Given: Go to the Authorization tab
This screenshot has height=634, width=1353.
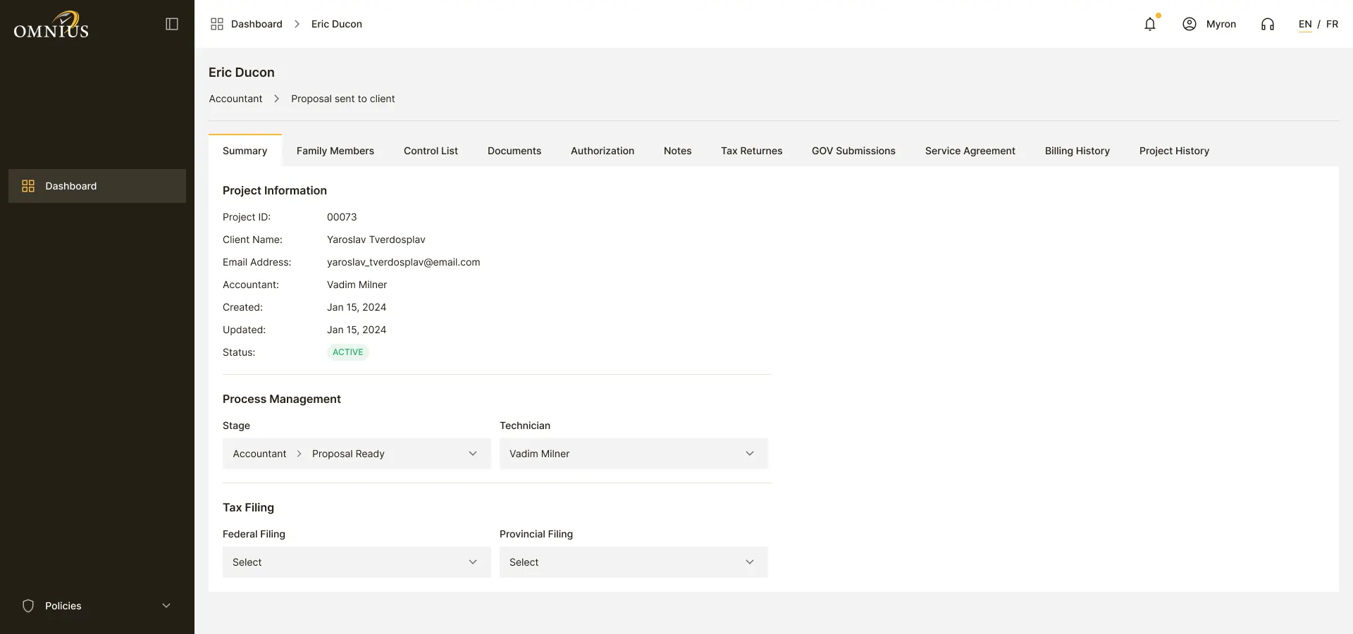Looking at the screenshot, I should (x=603, y=151).
